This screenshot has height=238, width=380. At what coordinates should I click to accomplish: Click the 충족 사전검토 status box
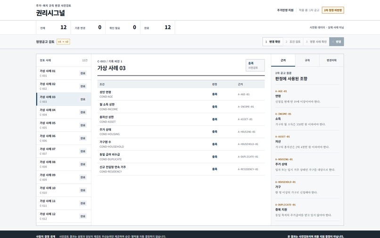click(255, 65)
